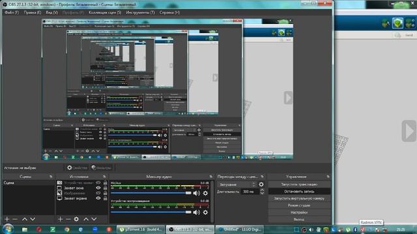Move scene down in Сцены panel
This screenshot has height=234, width=417.
tap(33, 219)
